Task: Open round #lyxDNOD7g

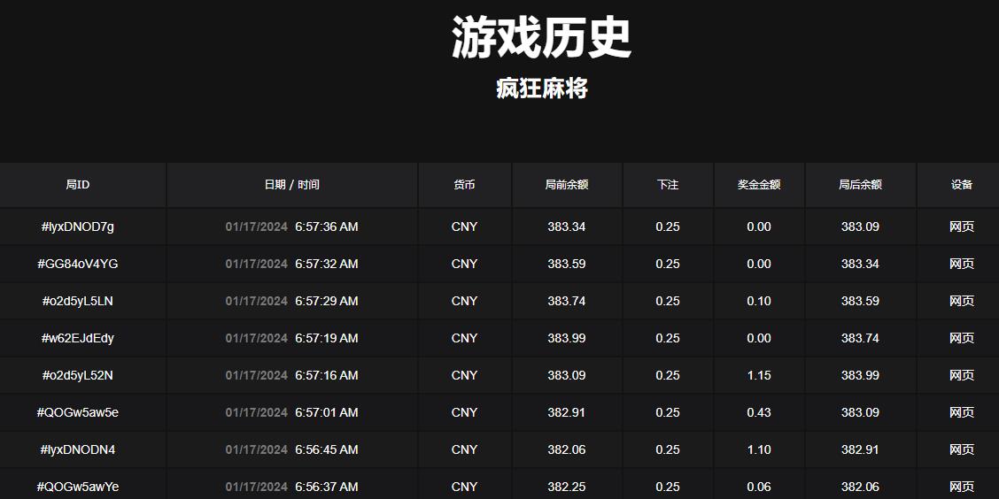Action: [78, 226]
